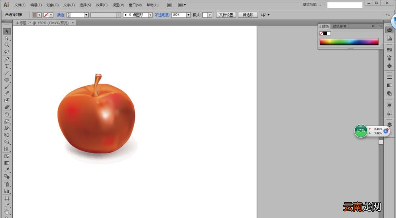Image resolution: width=396 pixels, height=218 pixels.
Task: Select the Column Graph tool
Action: tap(7, 191)
